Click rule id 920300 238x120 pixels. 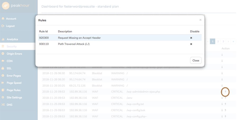click(44, 38)
